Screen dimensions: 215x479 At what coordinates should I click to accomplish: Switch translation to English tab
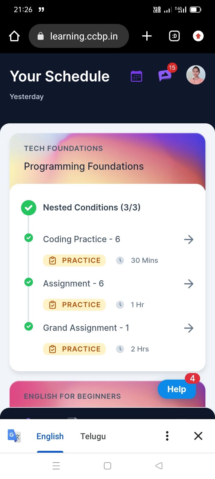[50, 436]
